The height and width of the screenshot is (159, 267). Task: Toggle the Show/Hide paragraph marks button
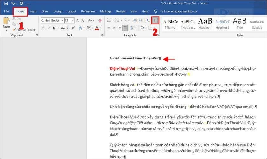pyautogui.click(x=155, y=20)
